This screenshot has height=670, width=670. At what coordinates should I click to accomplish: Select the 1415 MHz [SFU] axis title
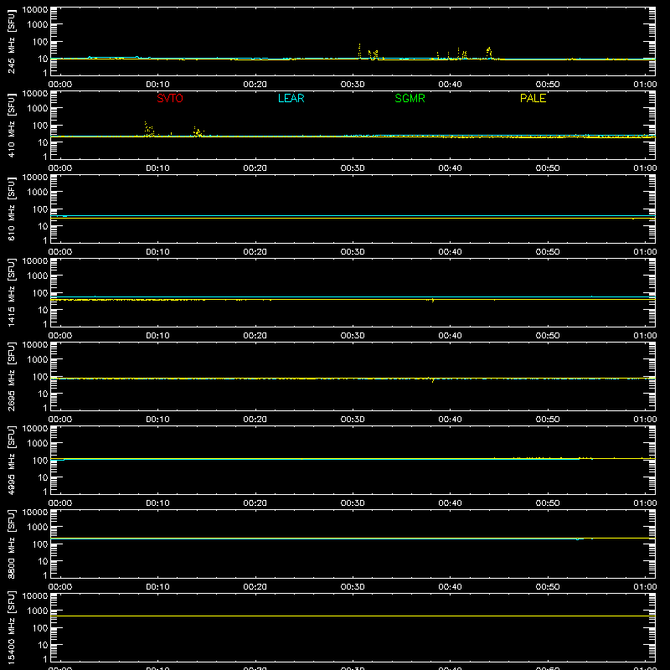pos(12,292)
